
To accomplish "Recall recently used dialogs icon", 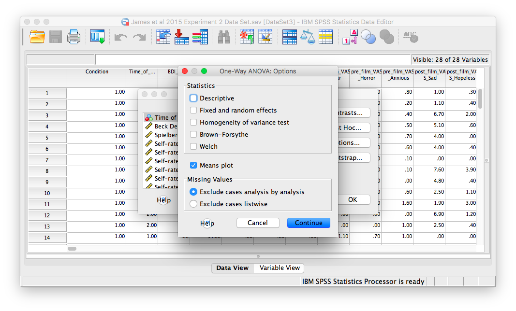I will point(97,37).
